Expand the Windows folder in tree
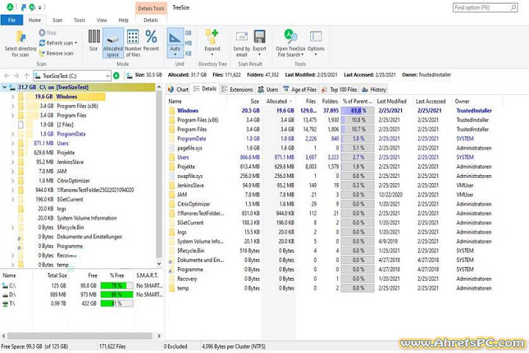 12,96
